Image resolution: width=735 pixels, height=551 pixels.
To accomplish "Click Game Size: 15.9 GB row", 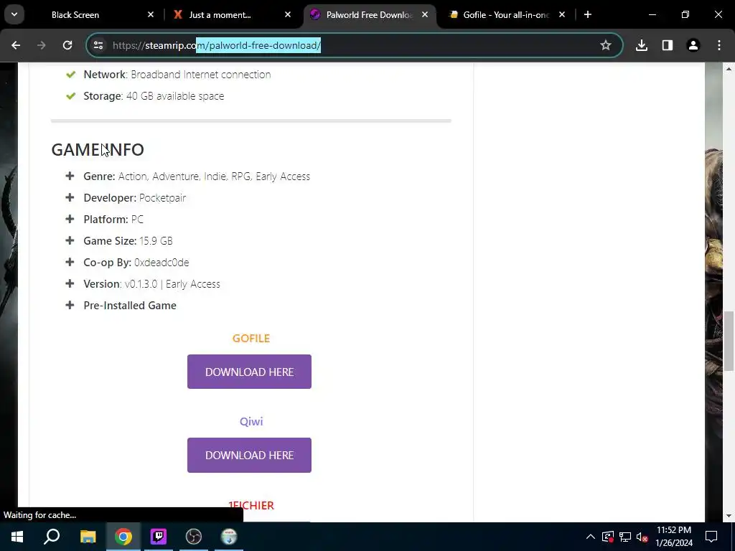I will click(128, 241).
